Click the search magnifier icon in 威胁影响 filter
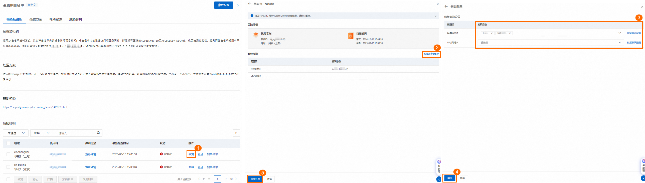Screen dimensions: 645x183 [x=98, y=133]
